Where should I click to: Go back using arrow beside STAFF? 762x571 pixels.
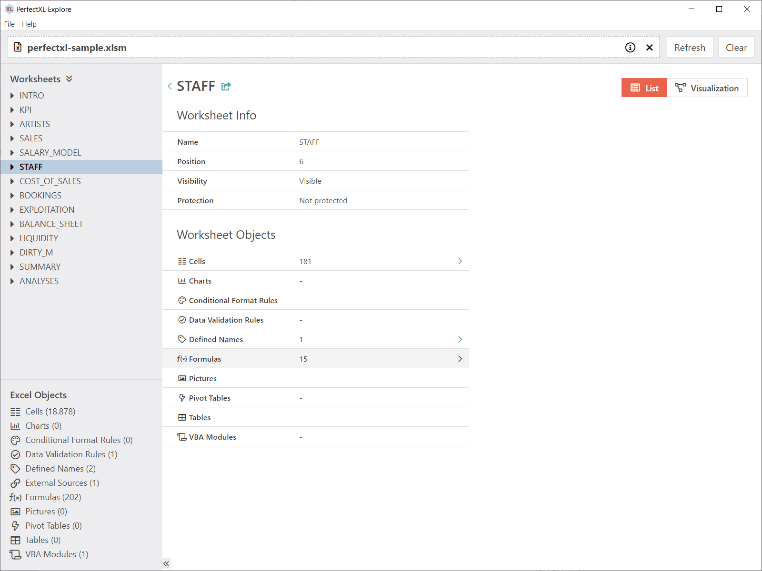170,86
